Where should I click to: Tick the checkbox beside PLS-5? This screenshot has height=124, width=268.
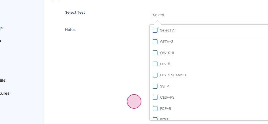coord(155,64)
